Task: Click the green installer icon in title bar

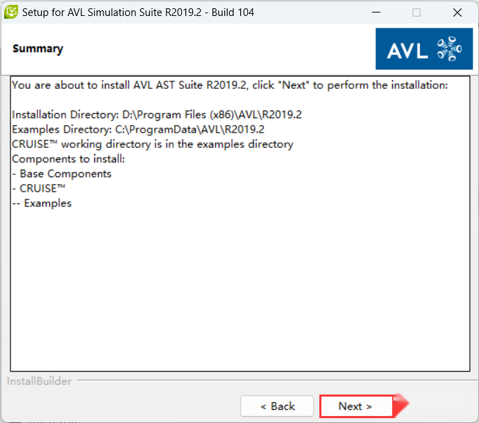Action: (x=11, y=13)
